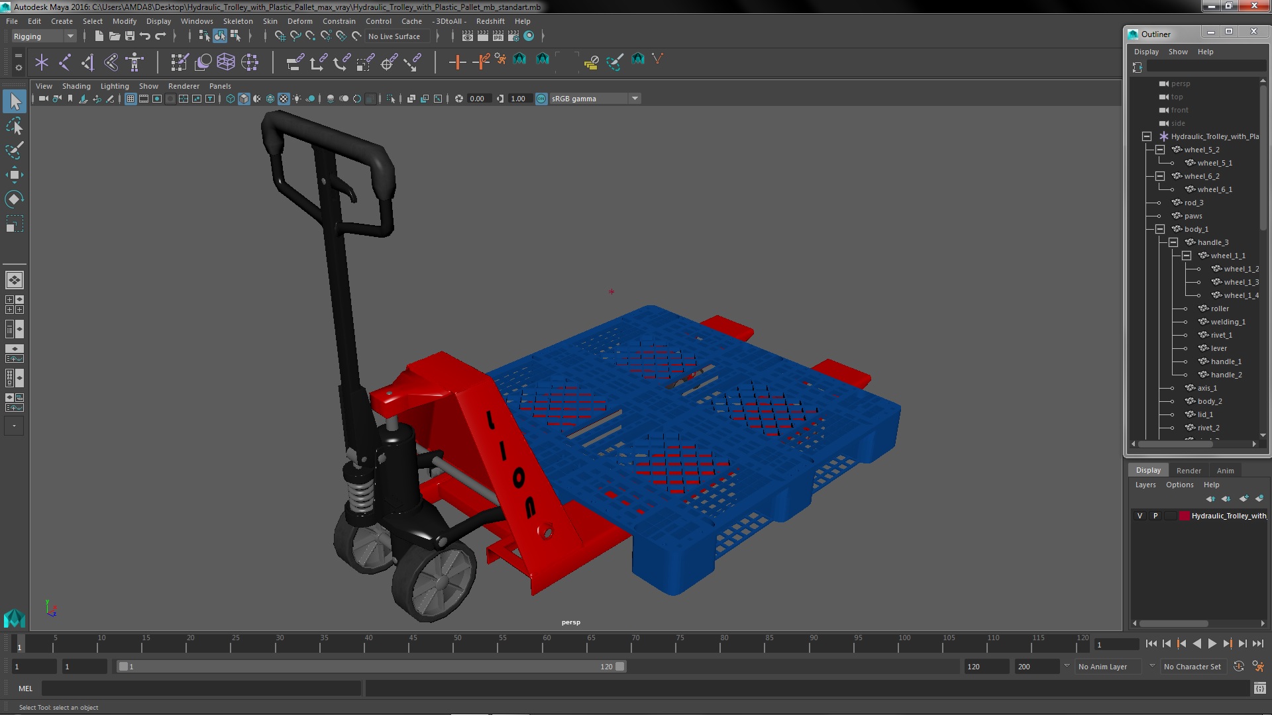
Task: Switch to the Anim layer tab
Action: [1225, 471]
